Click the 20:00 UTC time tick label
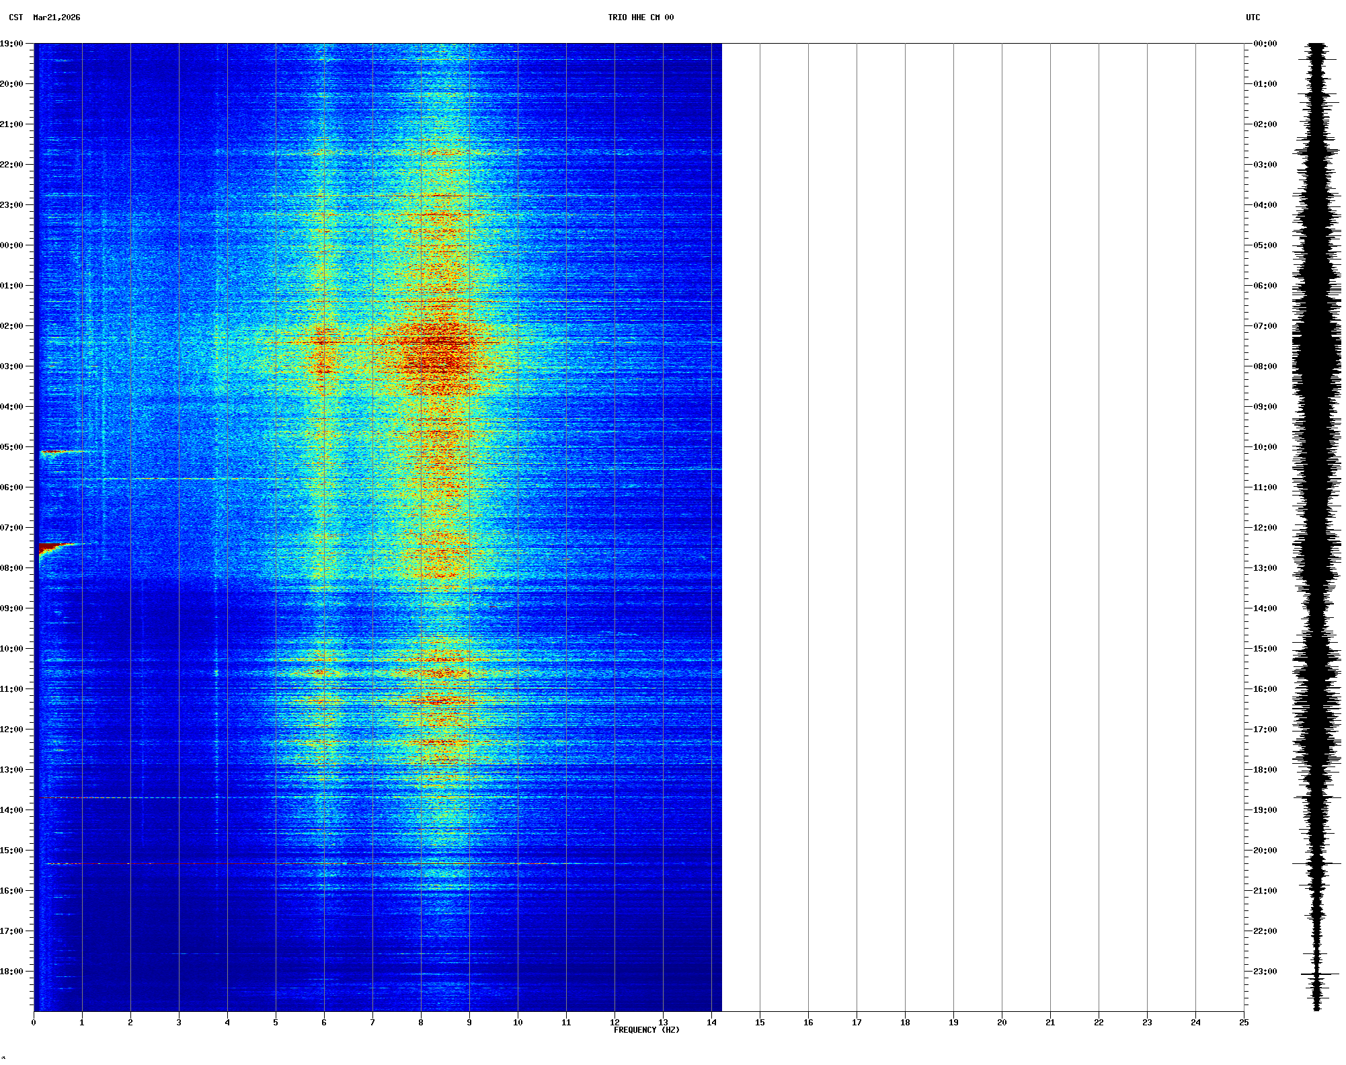Screen dimensions: 1346x1065 pyautogui.click(x=1265, y=851)
